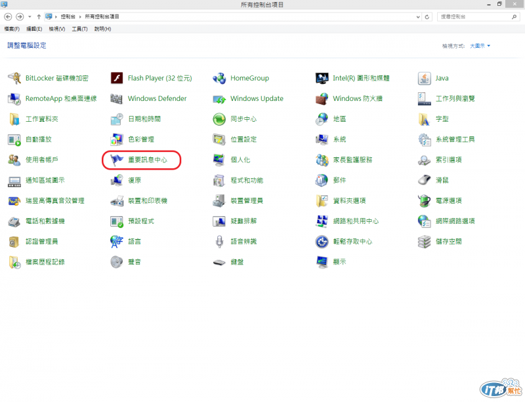The image size is (525, 402).
Task: Open the 輕鬆存取中心 icon
Action: [322, 242]
